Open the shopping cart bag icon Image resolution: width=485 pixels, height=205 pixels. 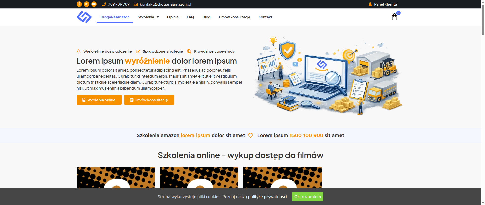click(394, 17)
